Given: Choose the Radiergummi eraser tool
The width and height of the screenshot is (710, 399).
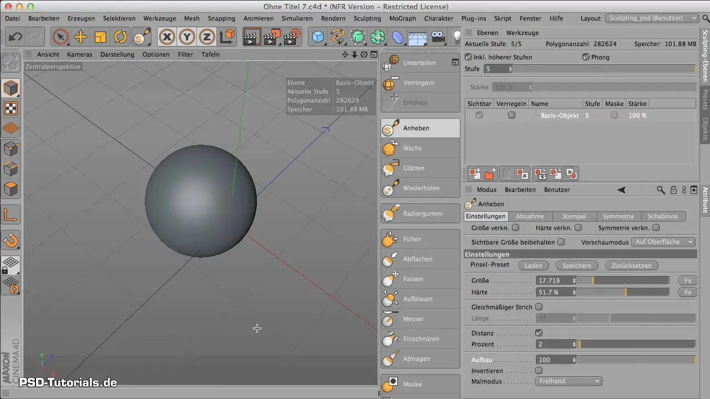Looking at the screenshot, I should point(420,213).
